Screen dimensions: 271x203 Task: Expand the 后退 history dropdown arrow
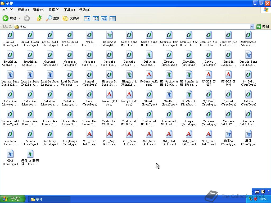(x=19, y=18)
